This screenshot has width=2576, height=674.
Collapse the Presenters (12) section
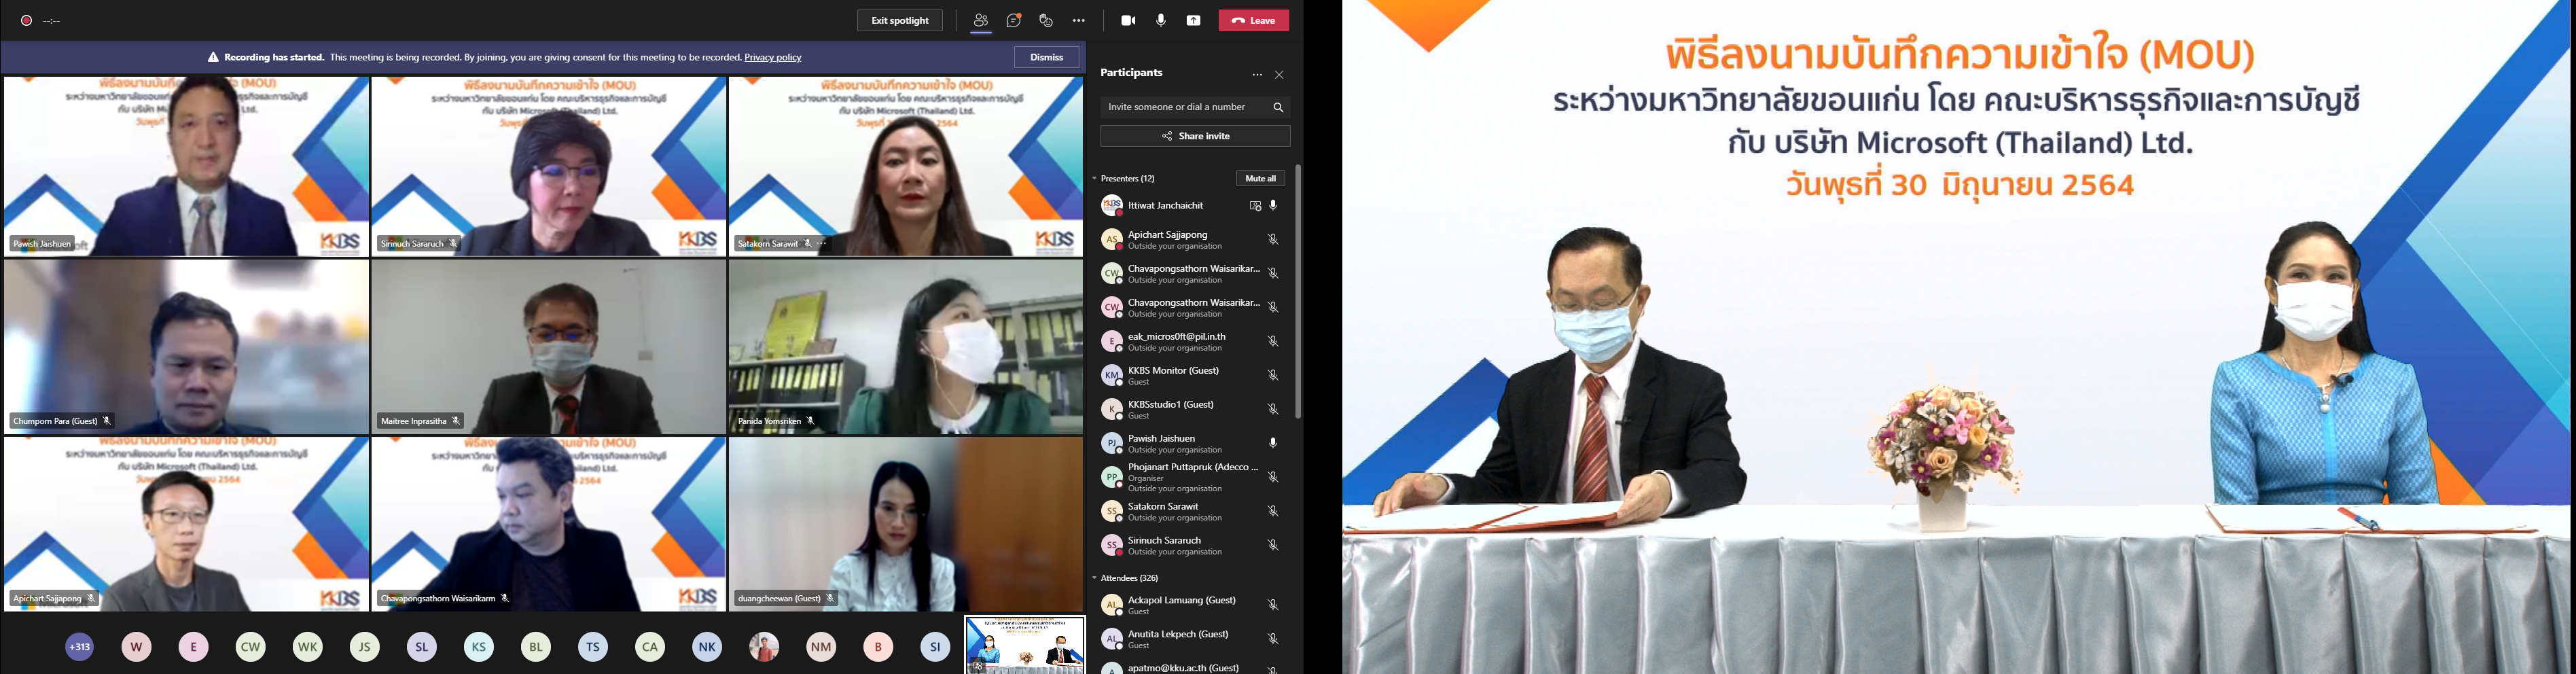tap(1095, 178)
